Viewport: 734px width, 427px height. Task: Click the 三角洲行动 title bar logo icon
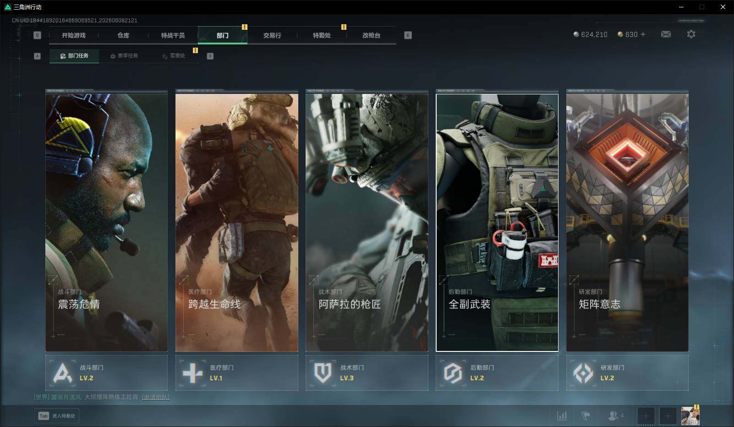tap(7, 7)
